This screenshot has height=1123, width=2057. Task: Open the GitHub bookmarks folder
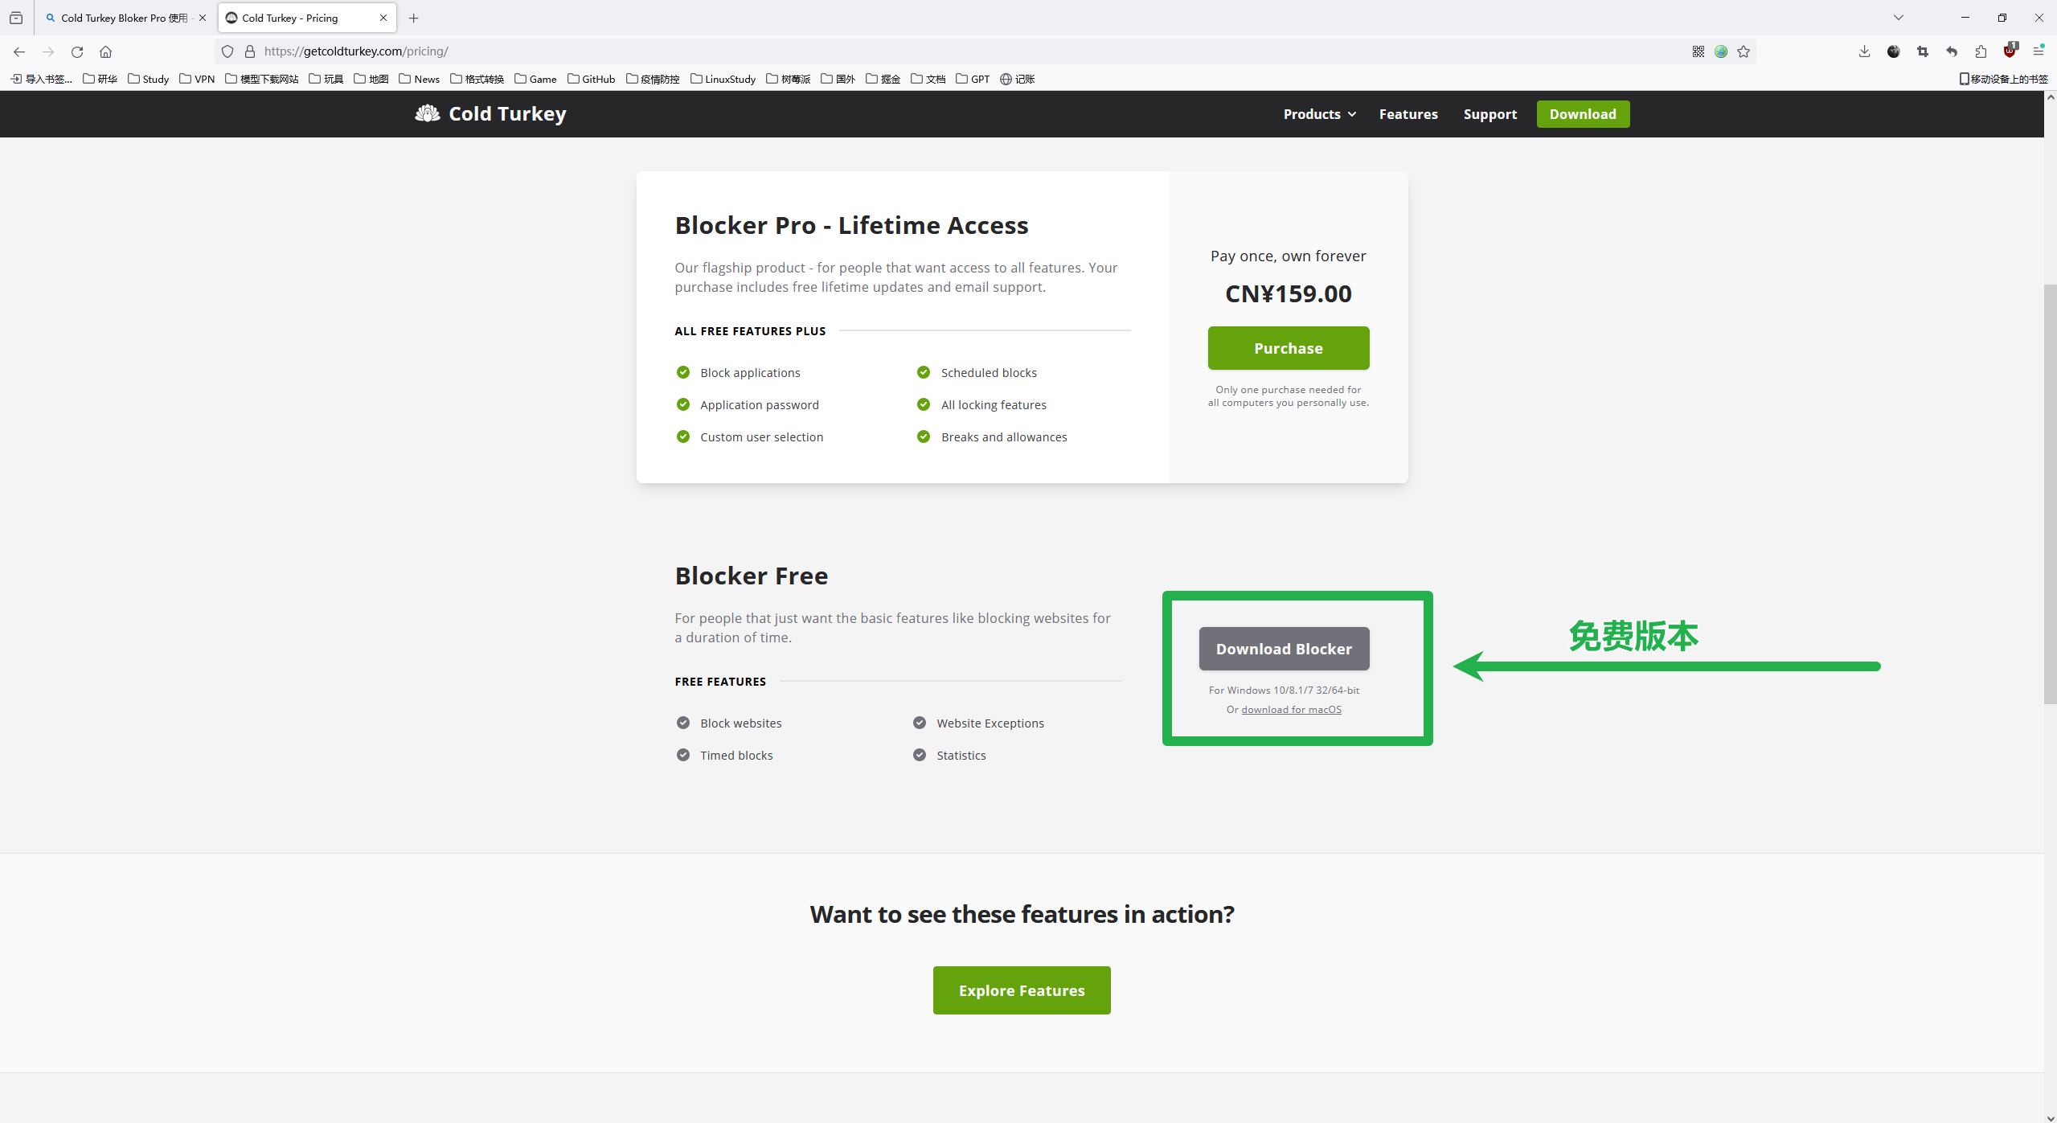coord(591,79)
